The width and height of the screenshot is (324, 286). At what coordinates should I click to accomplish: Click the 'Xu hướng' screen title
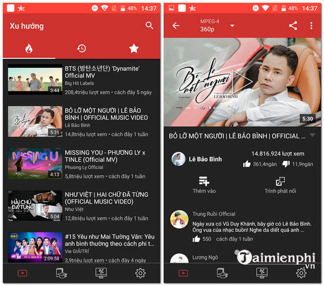(x=27, y=26)
